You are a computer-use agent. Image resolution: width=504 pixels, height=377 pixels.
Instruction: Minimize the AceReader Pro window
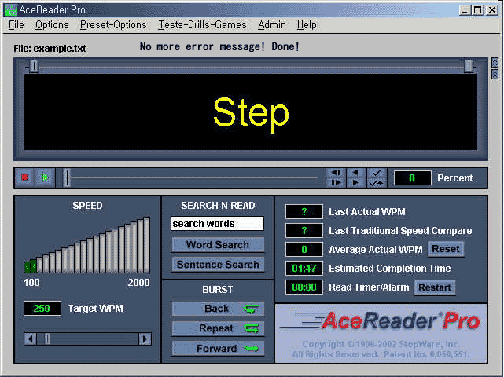click(465, 10)
